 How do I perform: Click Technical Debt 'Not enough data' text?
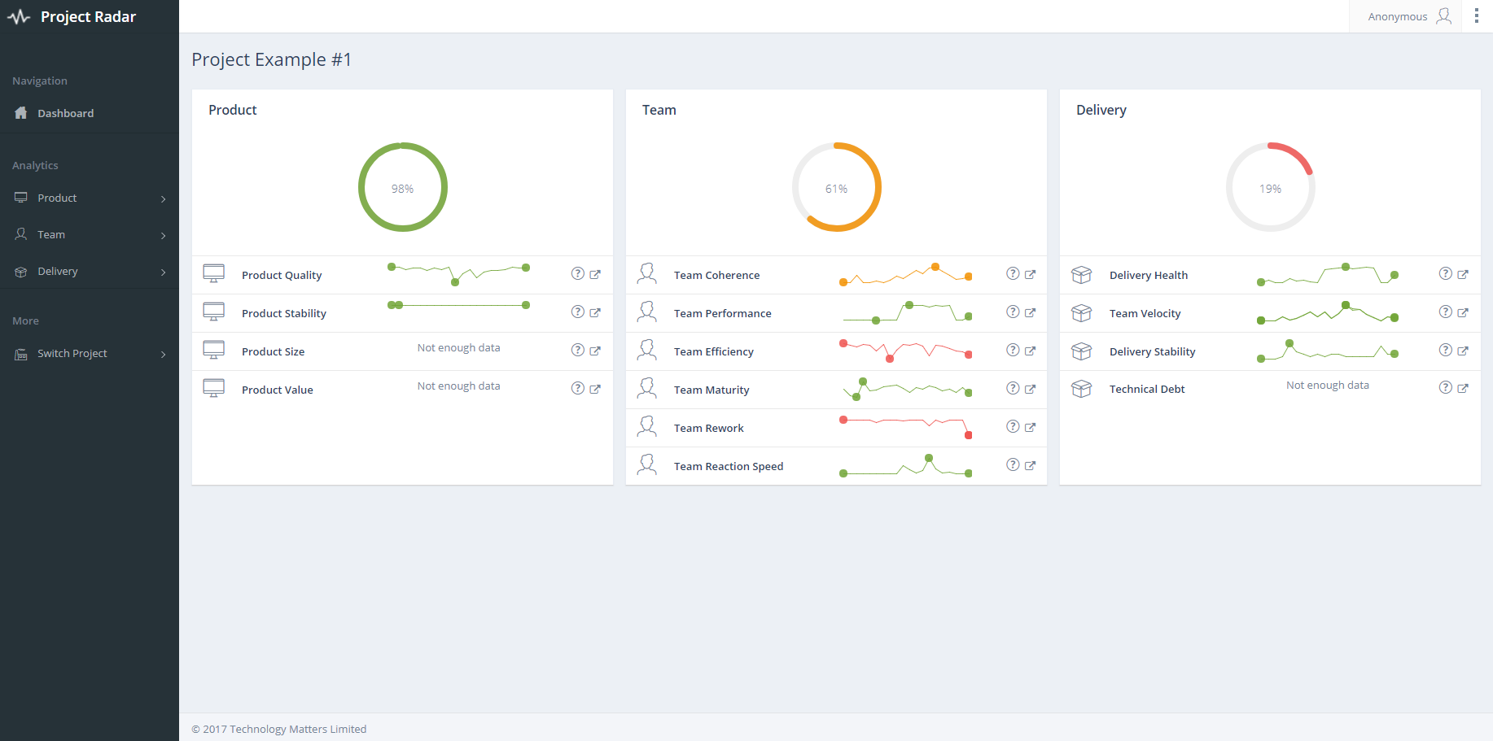click(1328, 385)
